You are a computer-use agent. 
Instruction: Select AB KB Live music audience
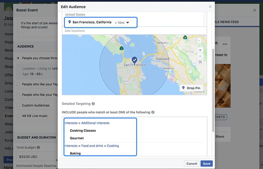18,116
